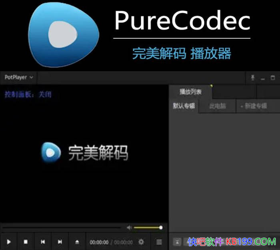The width and height of the screenshot is (280, 250).
Task: Toggle the playlist panel with the hamburger icon
Action: pyautogui.click(x=159, y=242)
